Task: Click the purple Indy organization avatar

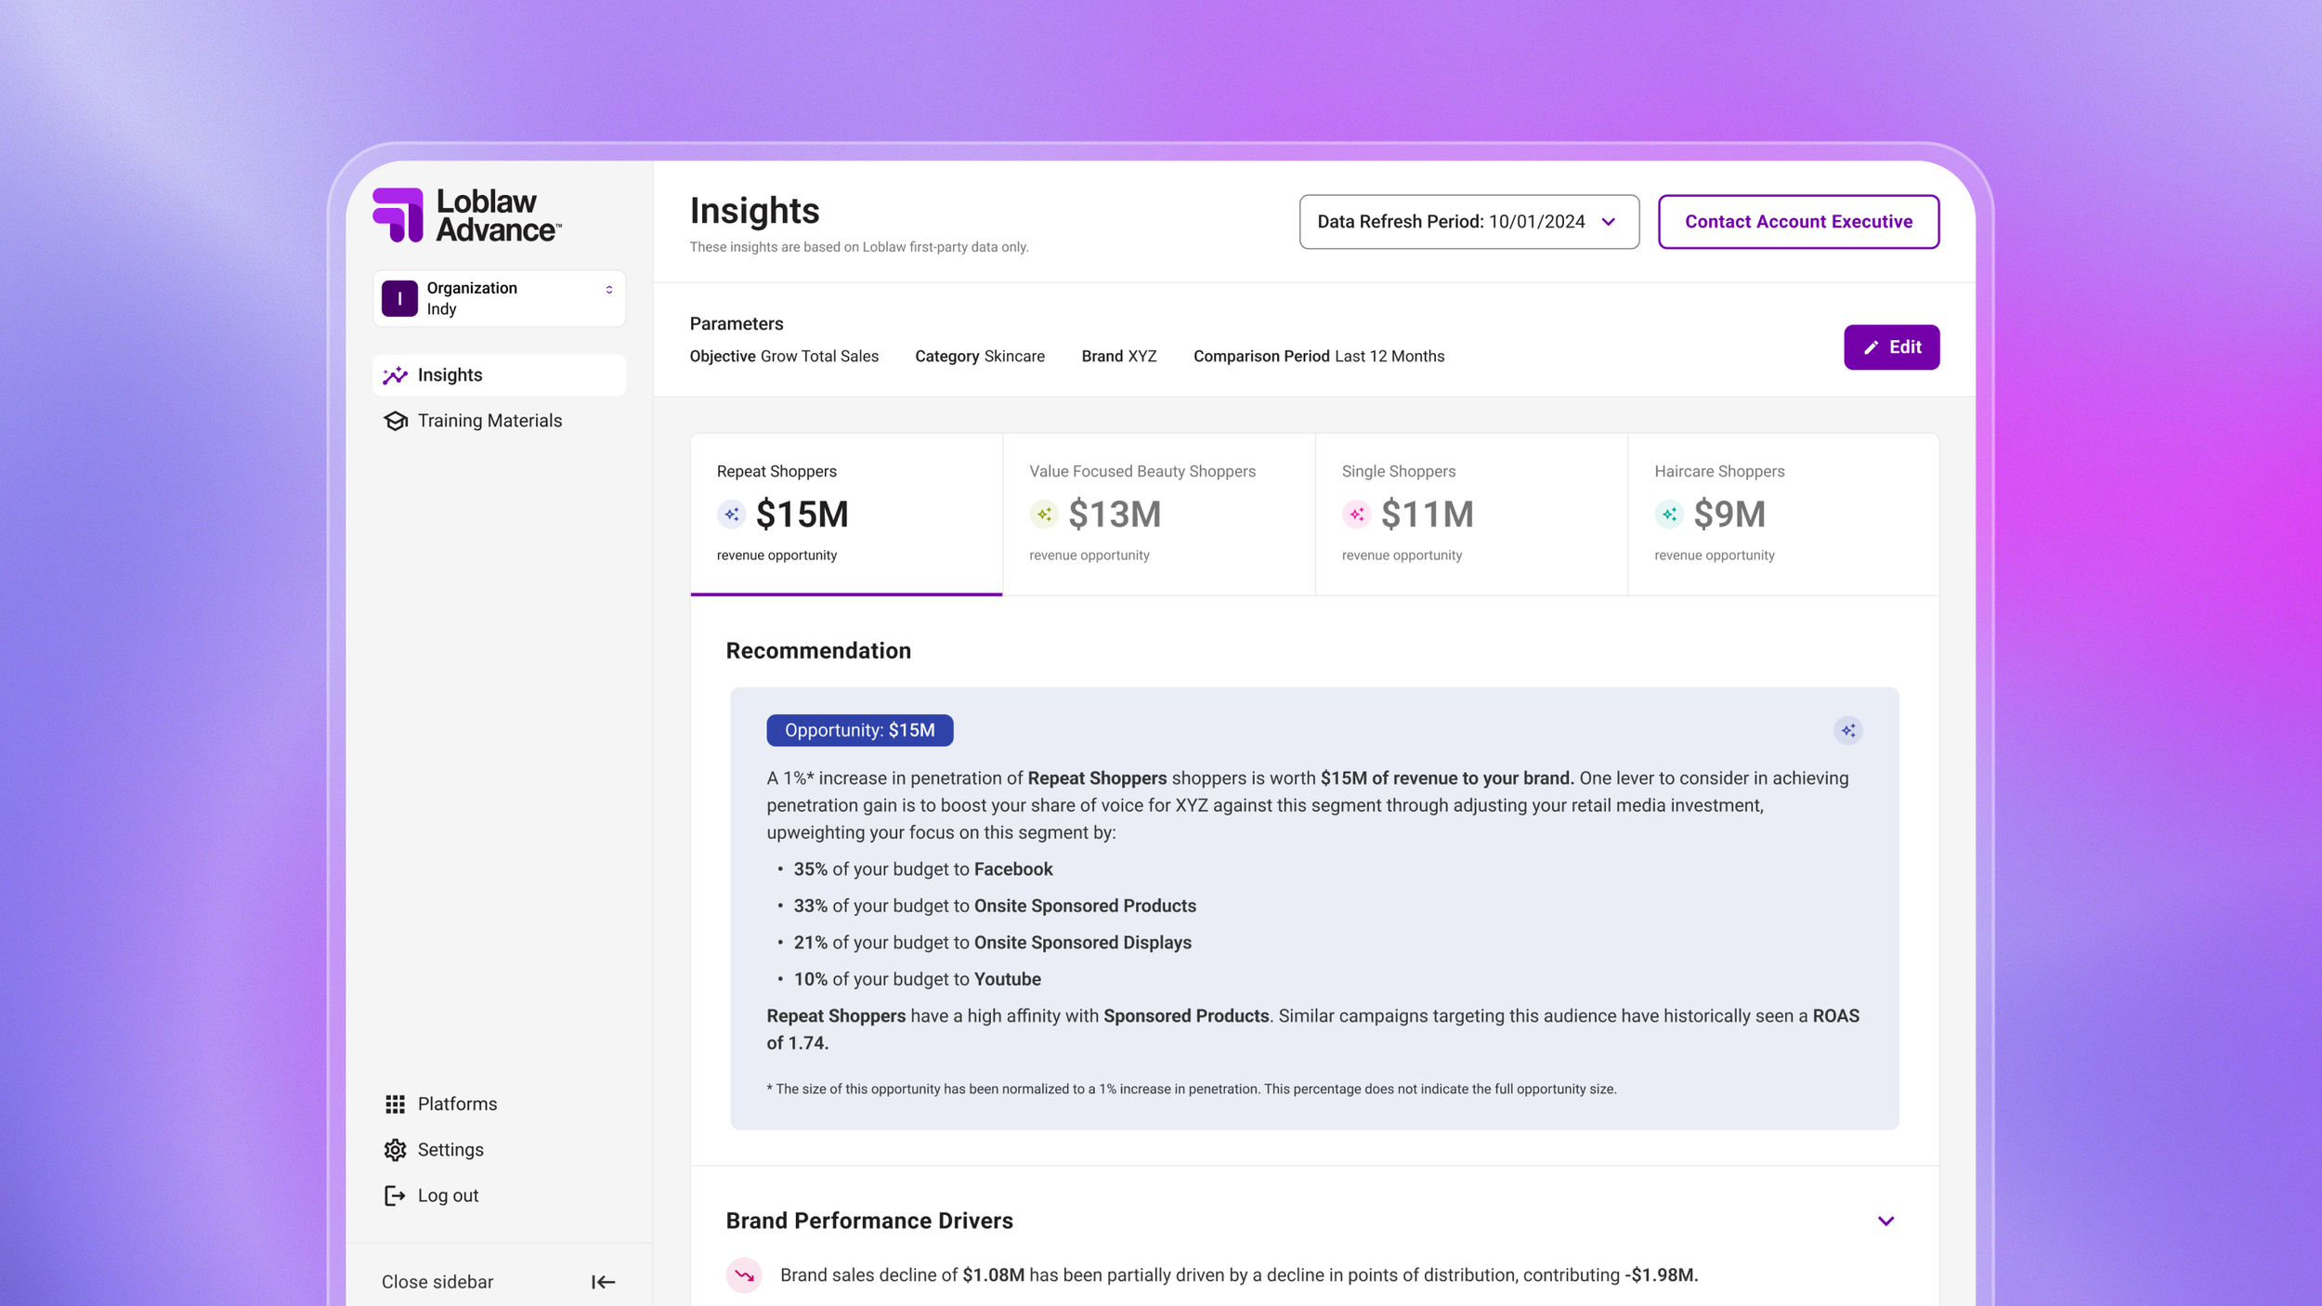Action: coord(399,298)
